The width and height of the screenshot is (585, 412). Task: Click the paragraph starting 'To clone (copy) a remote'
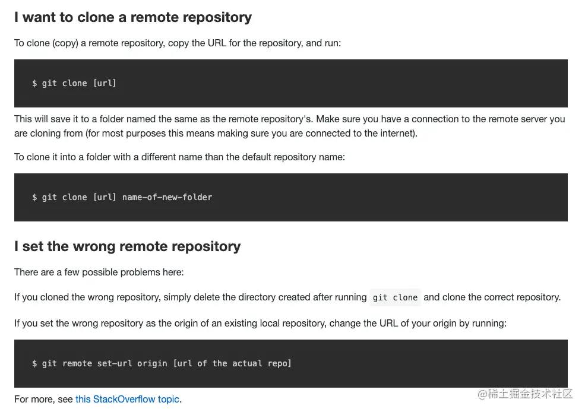click(x=178, y=43)
